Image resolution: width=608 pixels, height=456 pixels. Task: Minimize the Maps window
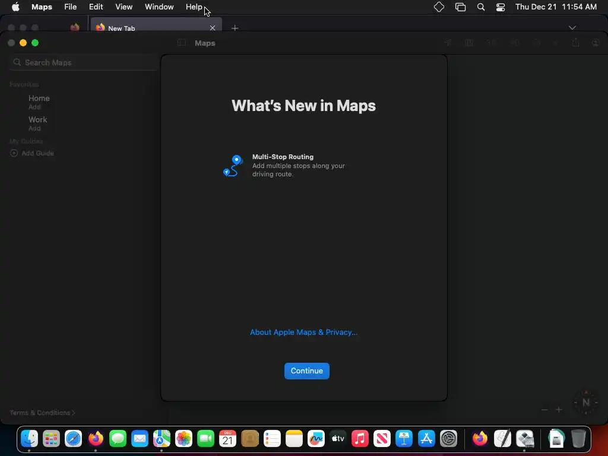23,43
